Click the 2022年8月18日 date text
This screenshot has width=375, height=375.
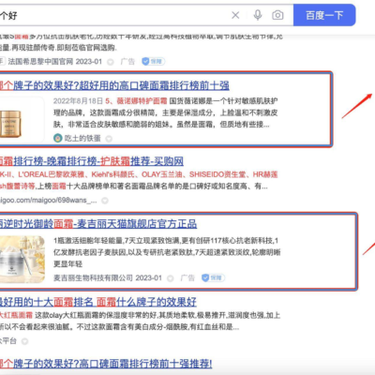(x=78, y=101)
